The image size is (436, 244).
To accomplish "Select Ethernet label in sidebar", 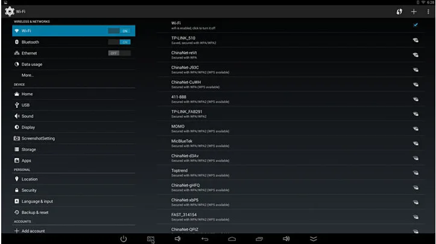I will [29, 53].
